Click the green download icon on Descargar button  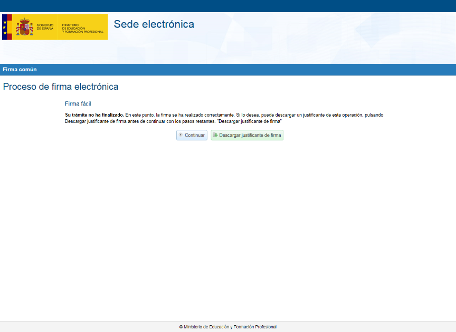click(x=215, y=135)
